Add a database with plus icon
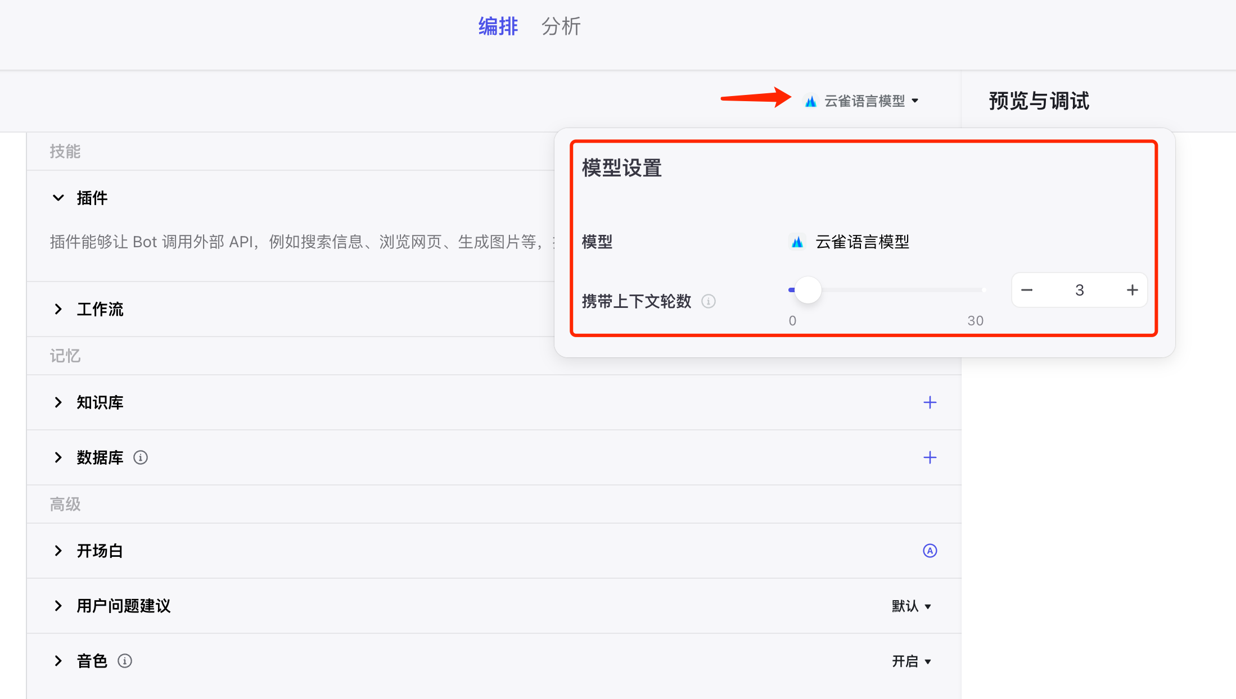1236x699 pixels. pos(930,457)
